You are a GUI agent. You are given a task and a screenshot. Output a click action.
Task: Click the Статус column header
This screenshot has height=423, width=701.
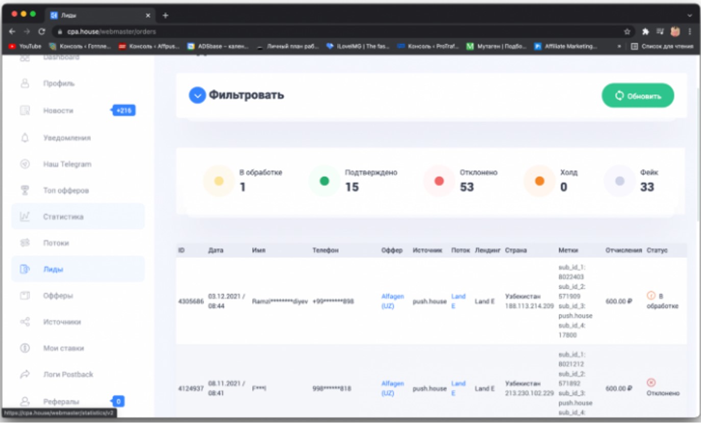click(x=657, y=251)
